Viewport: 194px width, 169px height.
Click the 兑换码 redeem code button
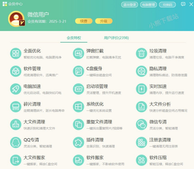(167, 5)
